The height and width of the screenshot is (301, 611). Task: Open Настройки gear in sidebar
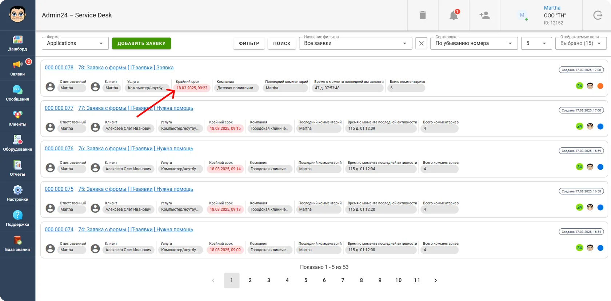coord(17,194)
